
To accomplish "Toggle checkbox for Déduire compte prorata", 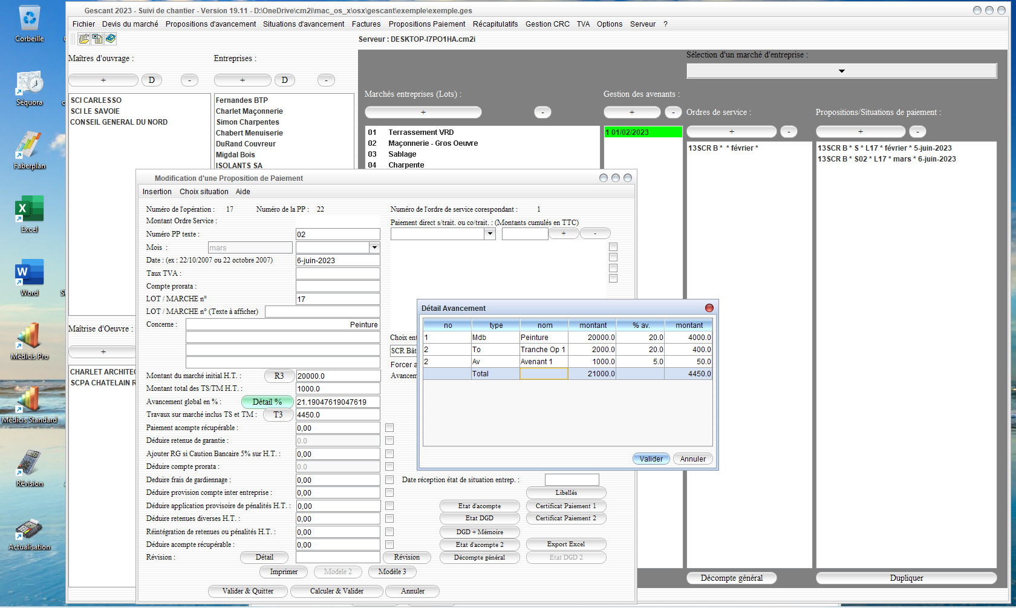I will click(389, 466).
